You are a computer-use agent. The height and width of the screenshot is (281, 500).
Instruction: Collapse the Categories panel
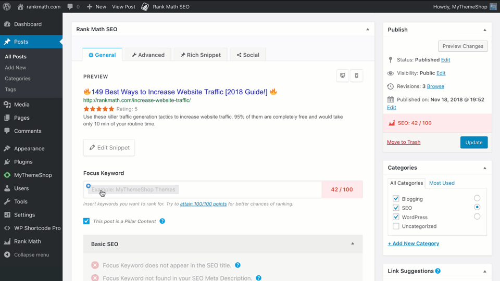[485, 168]
